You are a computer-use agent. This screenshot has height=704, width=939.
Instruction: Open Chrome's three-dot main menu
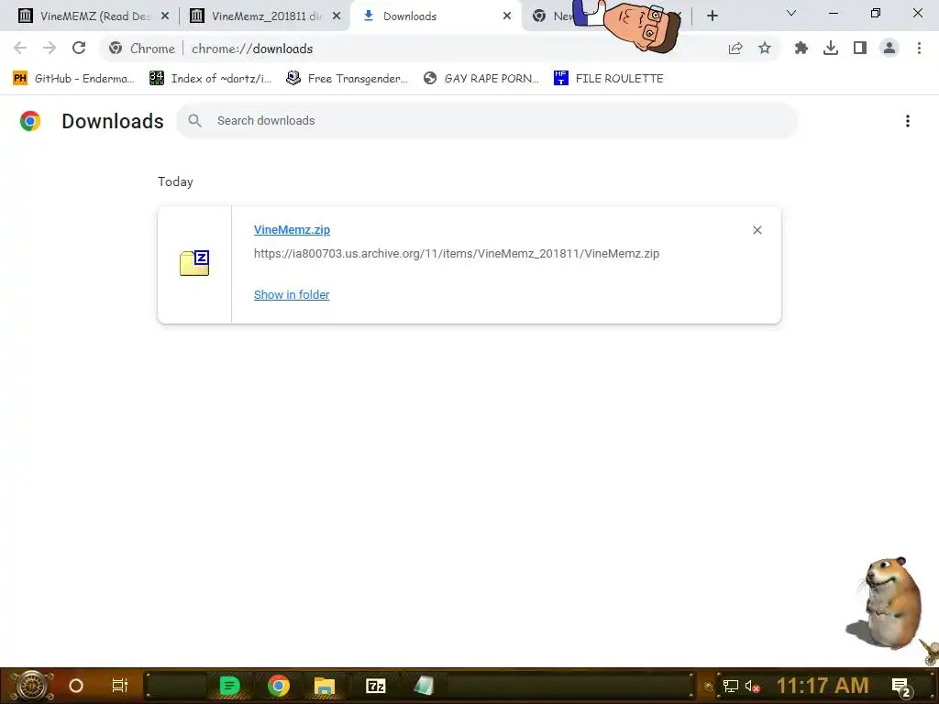(x=919, y=49)
